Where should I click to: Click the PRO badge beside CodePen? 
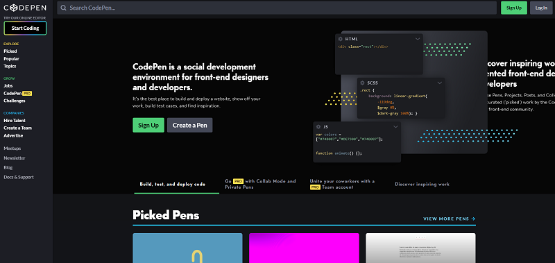click(x=27, y=94)
